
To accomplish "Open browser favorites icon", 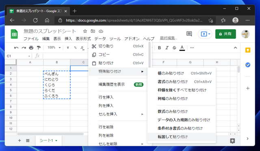I will (x=223, y=20).
